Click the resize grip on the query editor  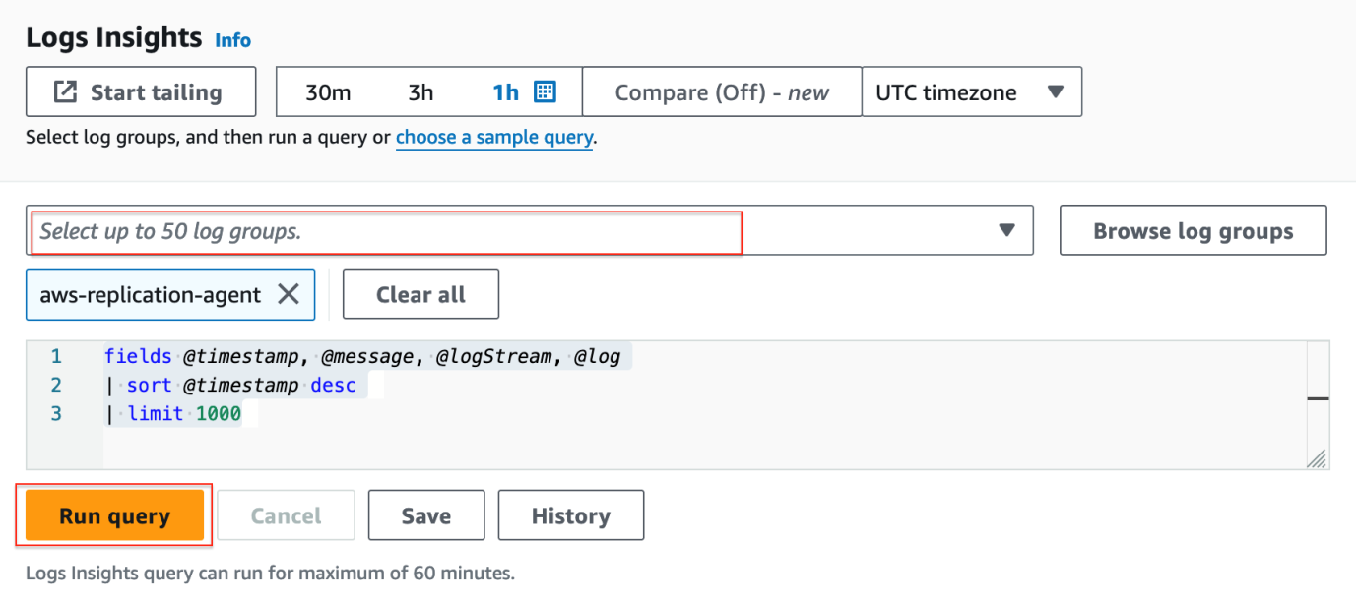point(1319,457)
